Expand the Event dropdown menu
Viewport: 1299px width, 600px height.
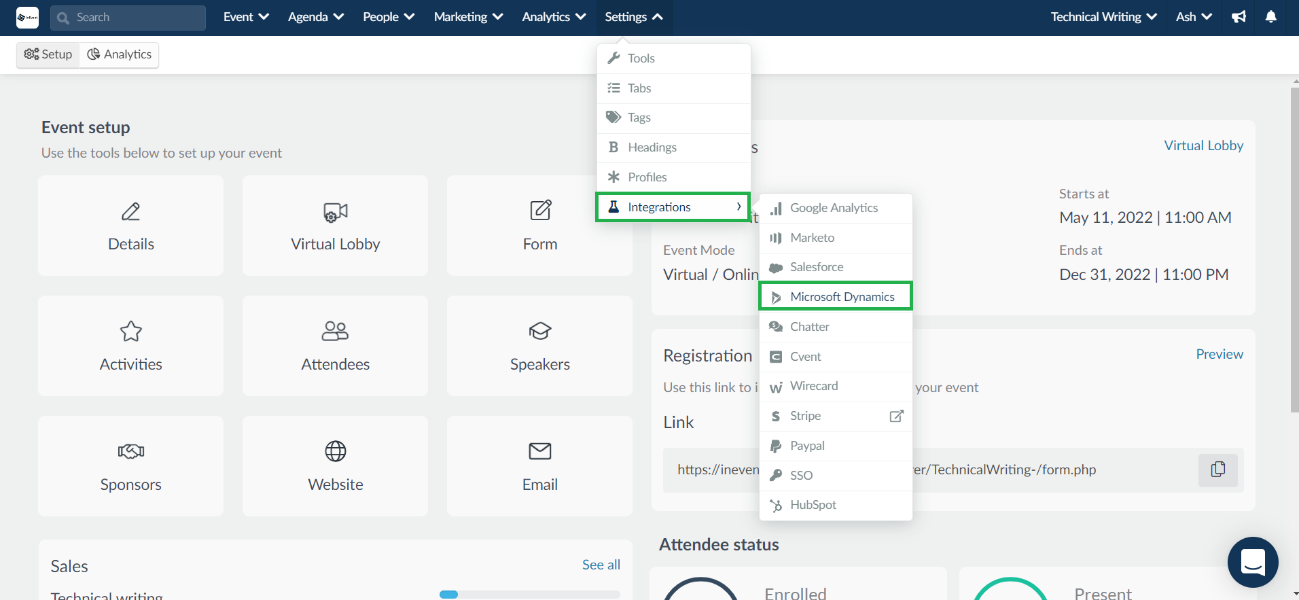pos(246,17)
